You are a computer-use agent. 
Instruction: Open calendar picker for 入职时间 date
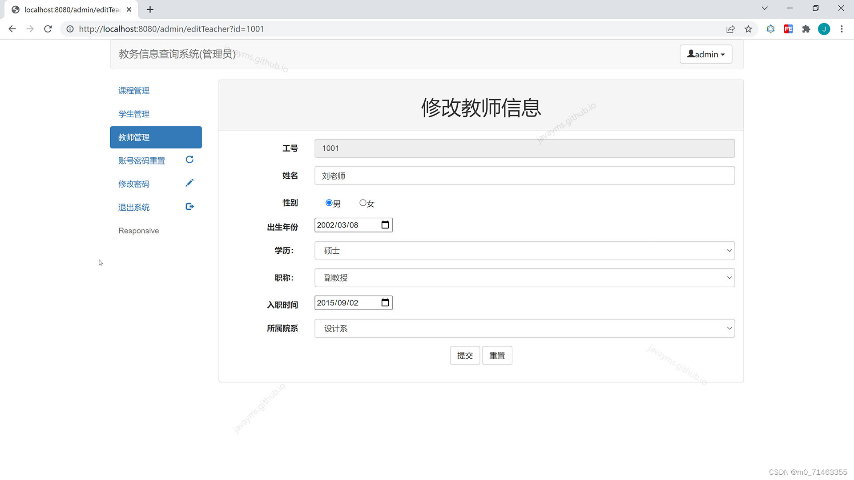point(385,303)
